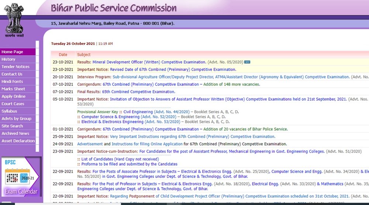This screenshot has width=369, height=205.
Task: Click the Bihar Public Service Commission title
Action: point(114,8)
